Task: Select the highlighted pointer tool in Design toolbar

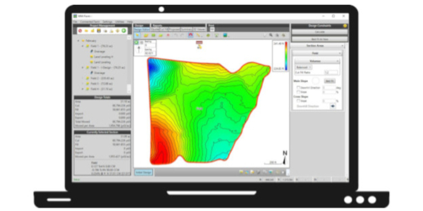Action: [137, 35]
